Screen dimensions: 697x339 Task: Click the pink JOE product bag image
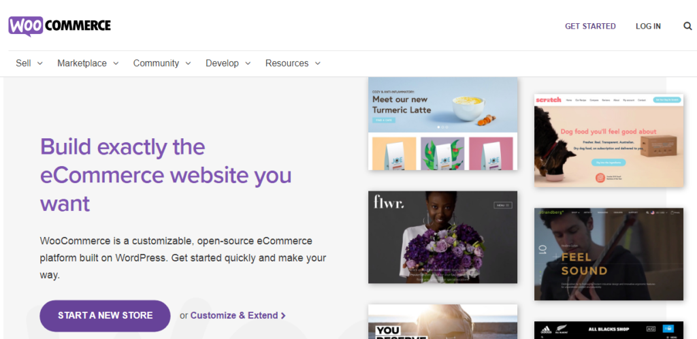pyautogui.click(x=491, y=153)
